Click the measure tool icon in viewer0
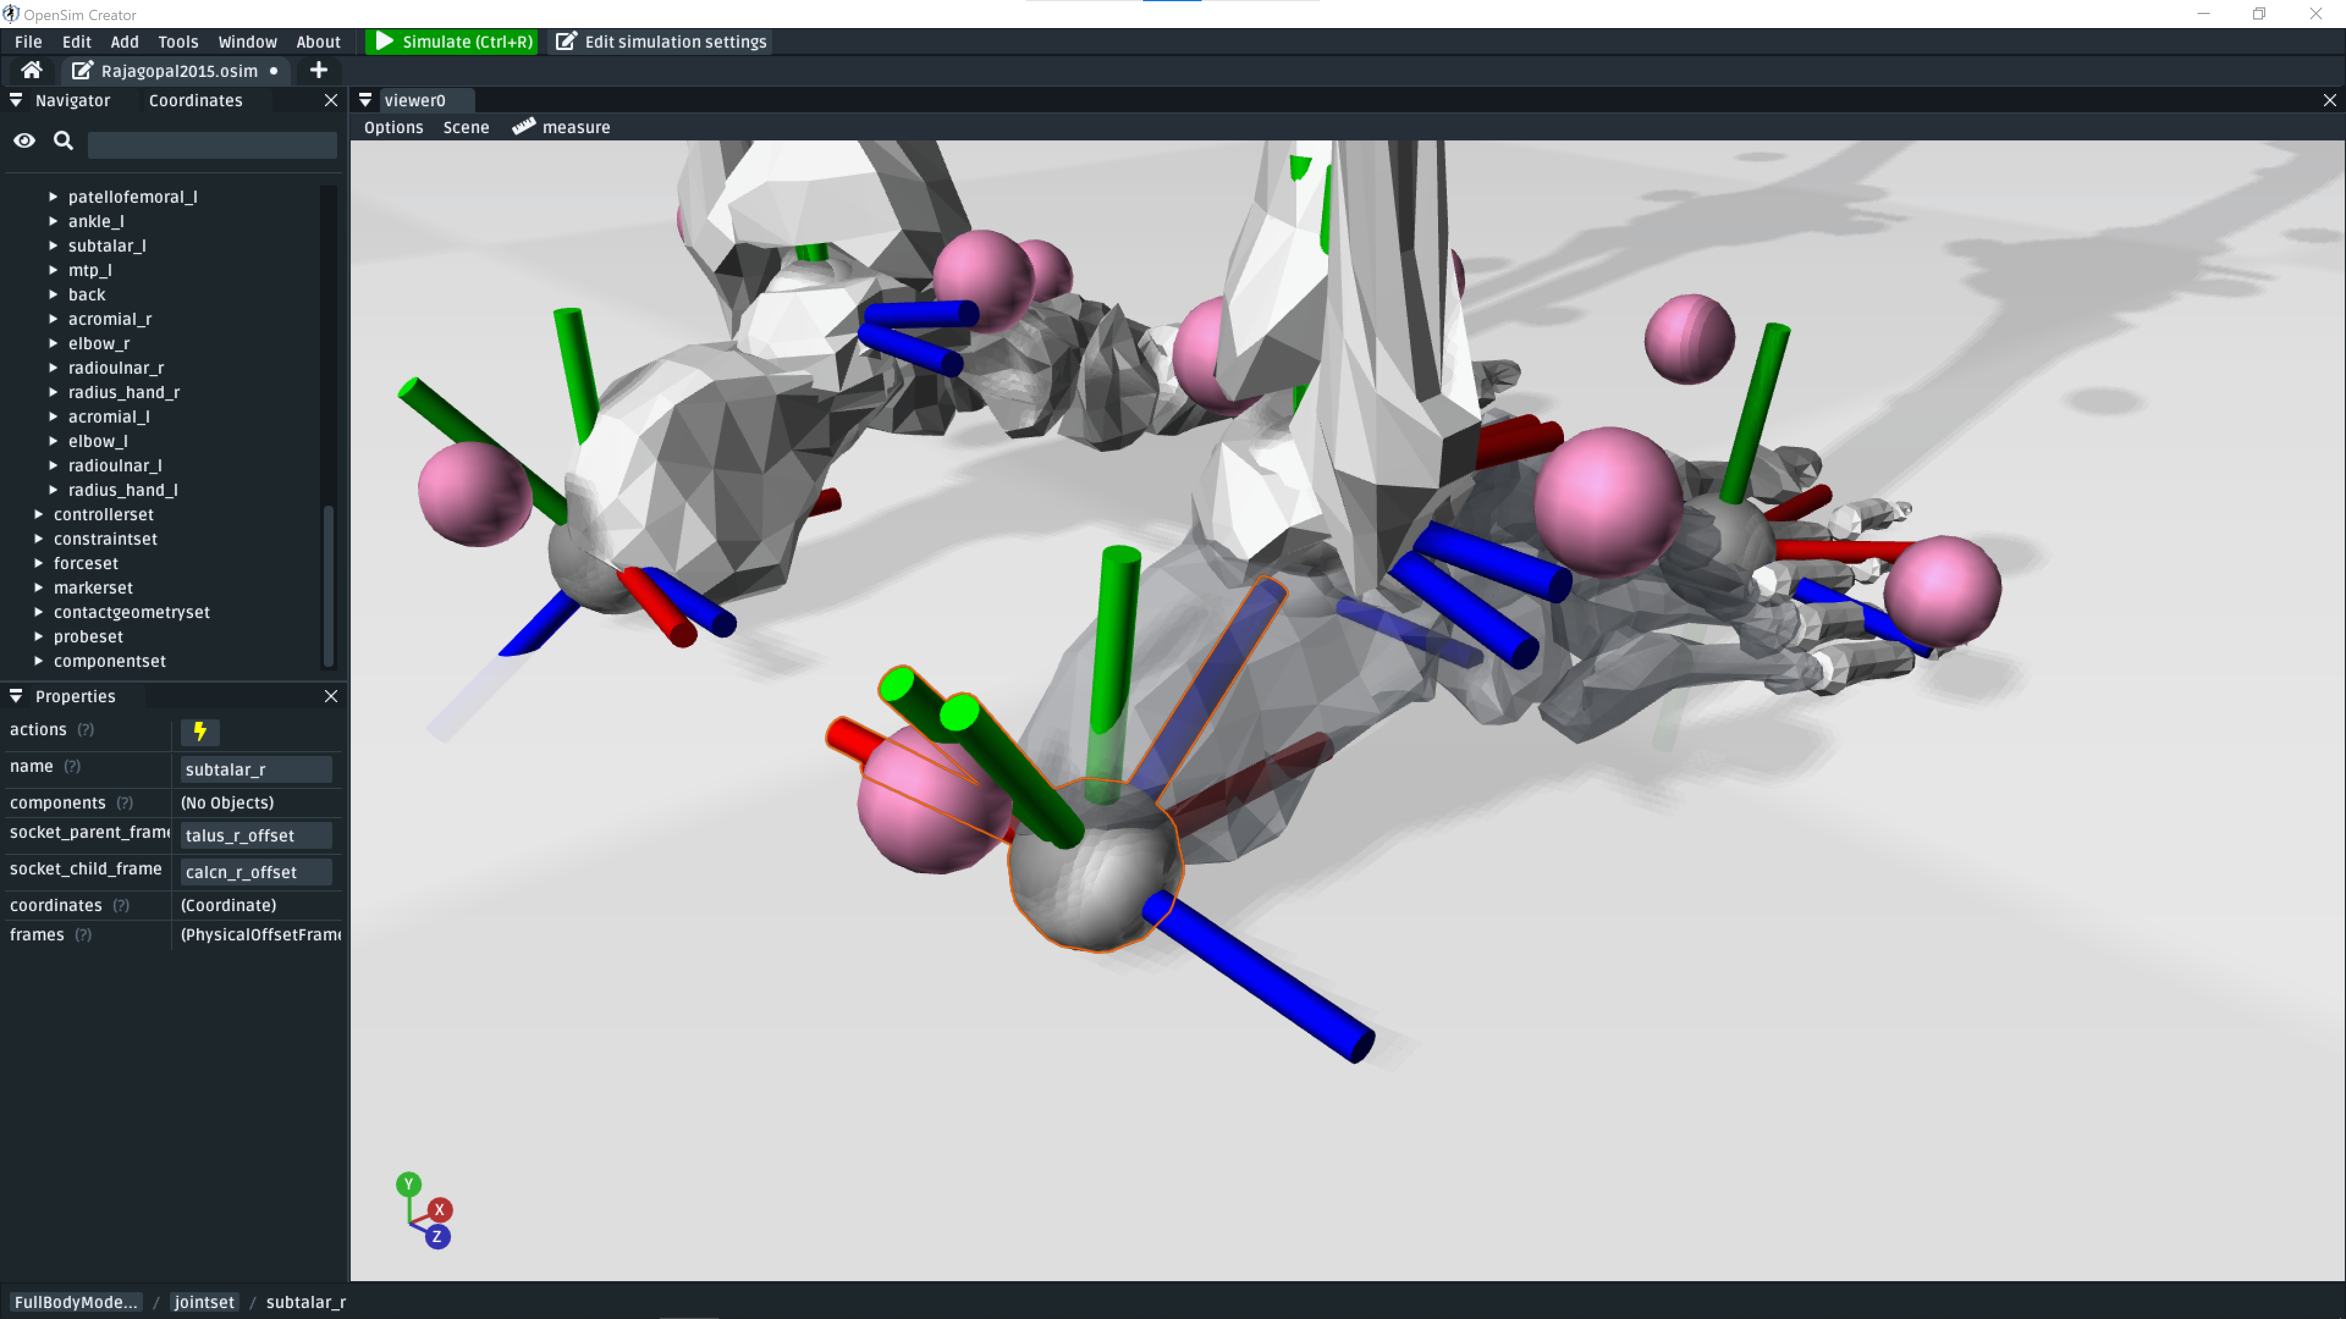2346x1319 pixels. [x=523, y=126]
